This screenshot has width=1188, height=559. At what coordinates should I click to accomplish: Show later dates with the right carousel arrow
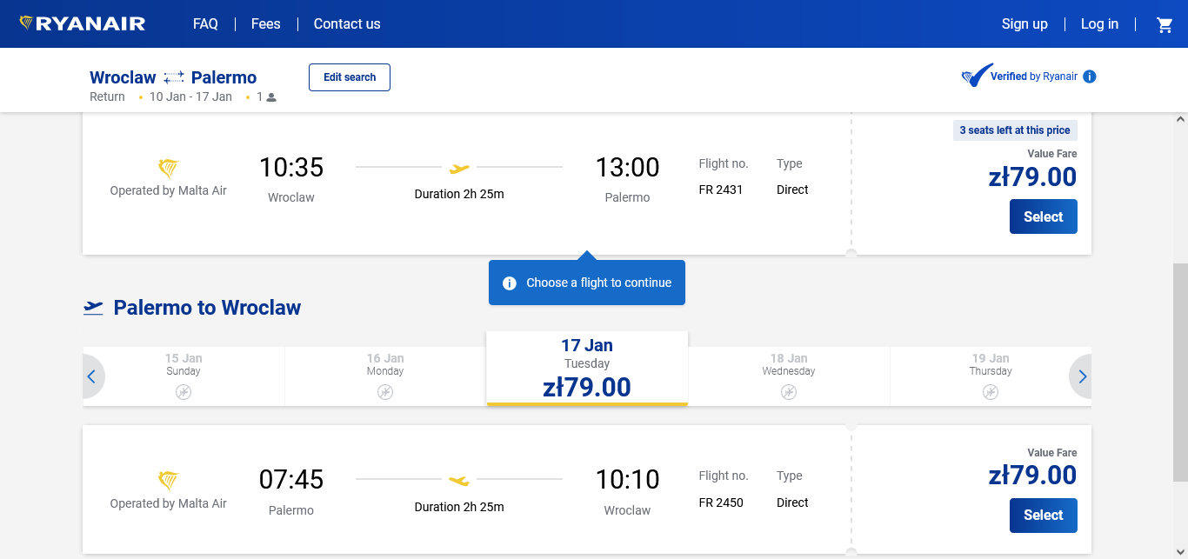(x=1081, y=376)
